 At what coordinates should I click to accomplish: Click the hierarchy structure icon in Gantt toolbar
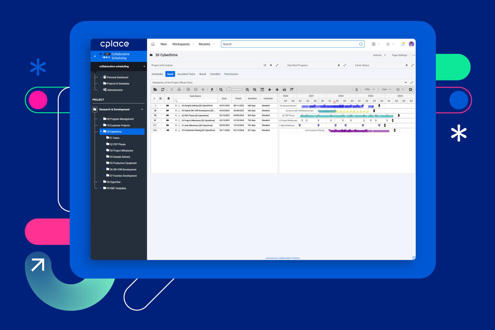(179, 90)
